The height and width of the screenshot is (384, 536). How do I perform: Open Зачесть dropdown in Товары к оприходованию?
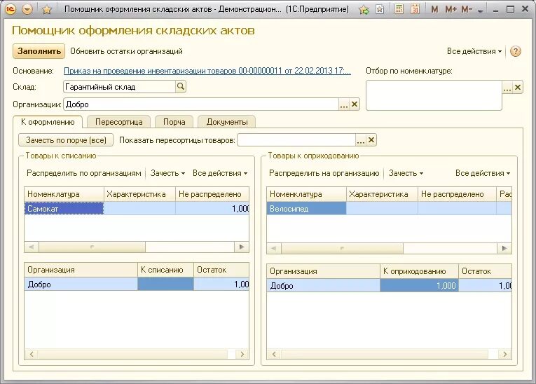click(x=406, y=173)
